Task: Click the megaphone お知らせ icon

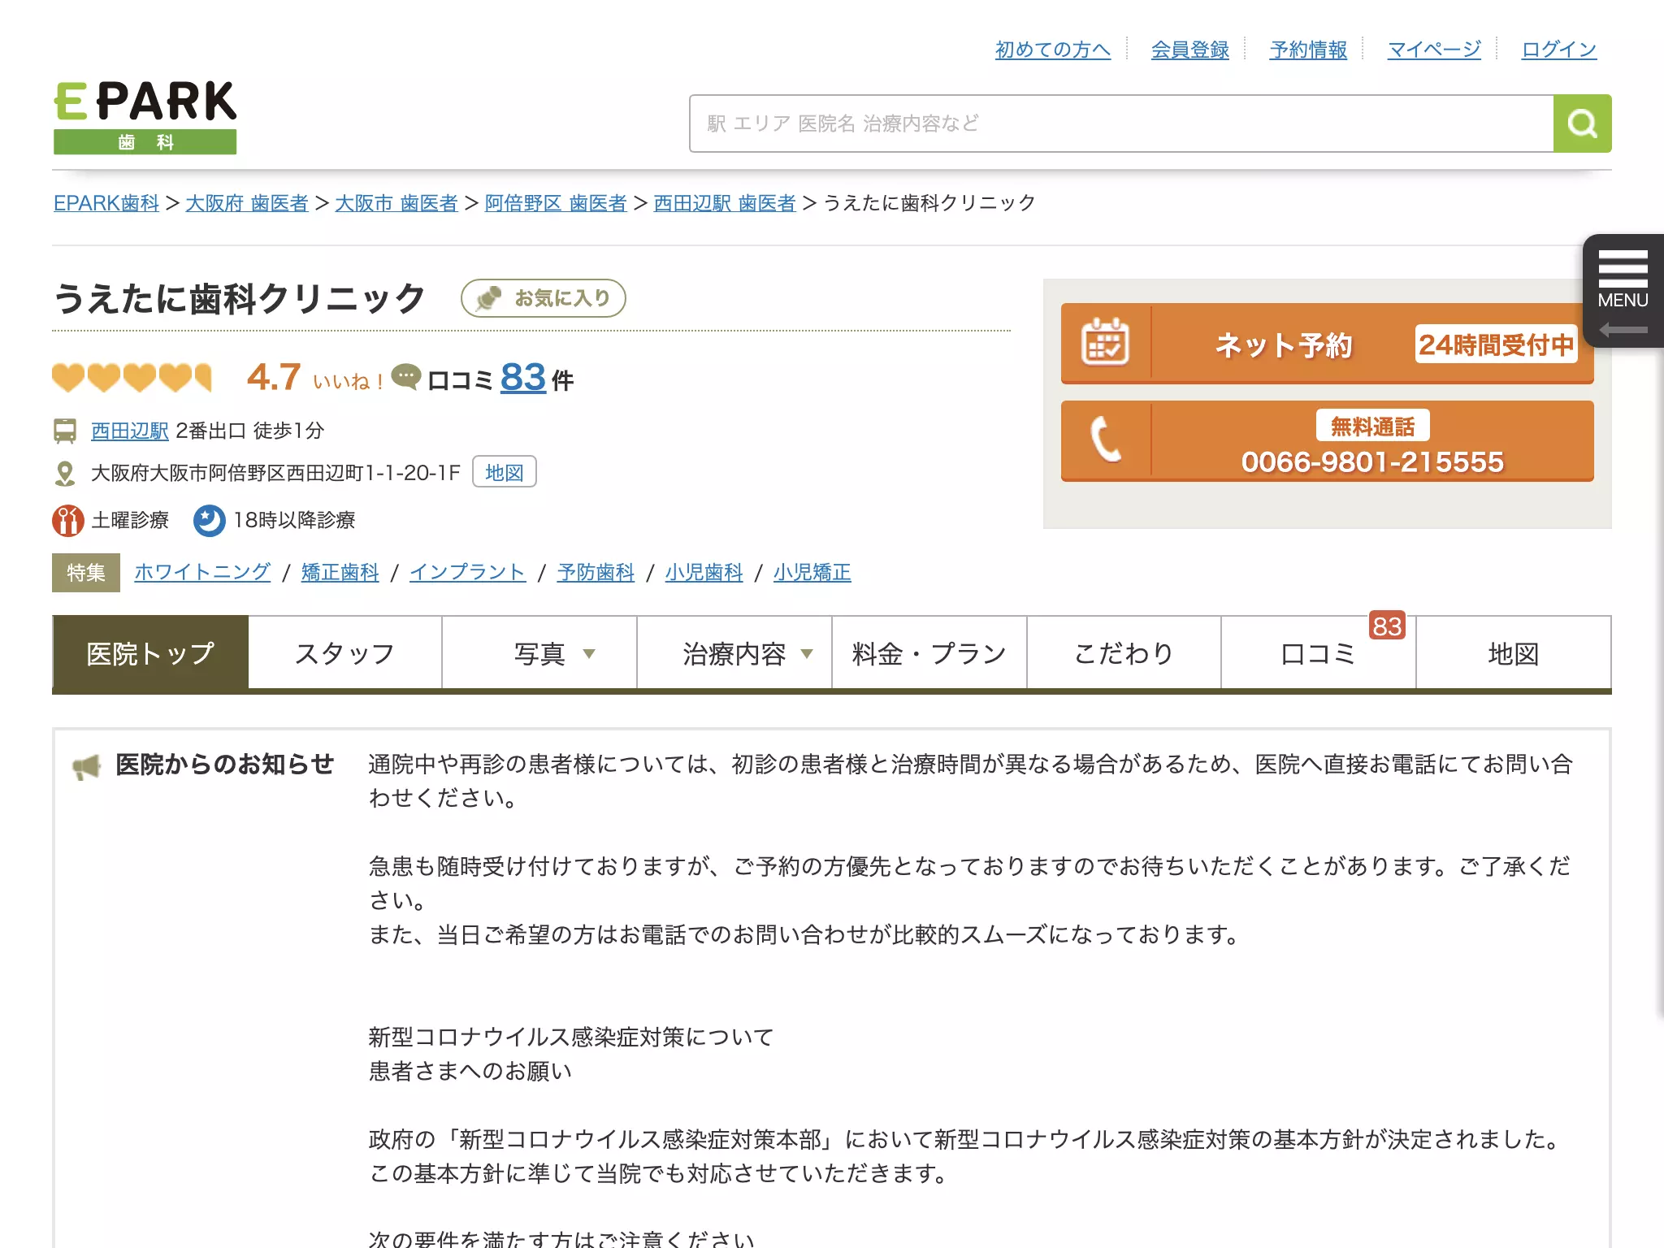Action: [87, 766]
